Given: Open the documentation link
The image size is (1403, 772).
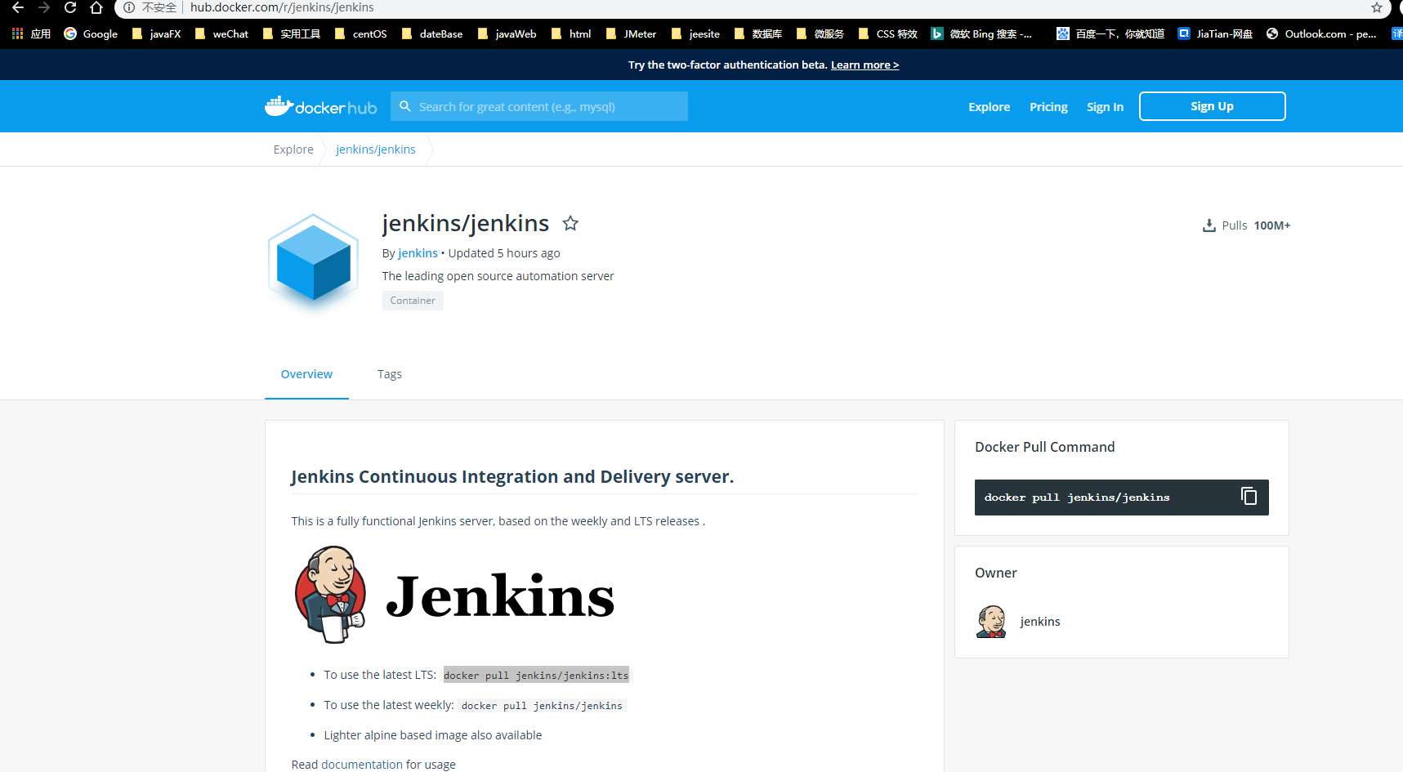Looking at the screenshot, I should click(x=362, y=765).
